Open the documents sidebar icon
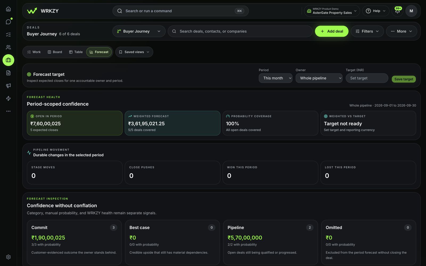 click(x=8, y=73)
